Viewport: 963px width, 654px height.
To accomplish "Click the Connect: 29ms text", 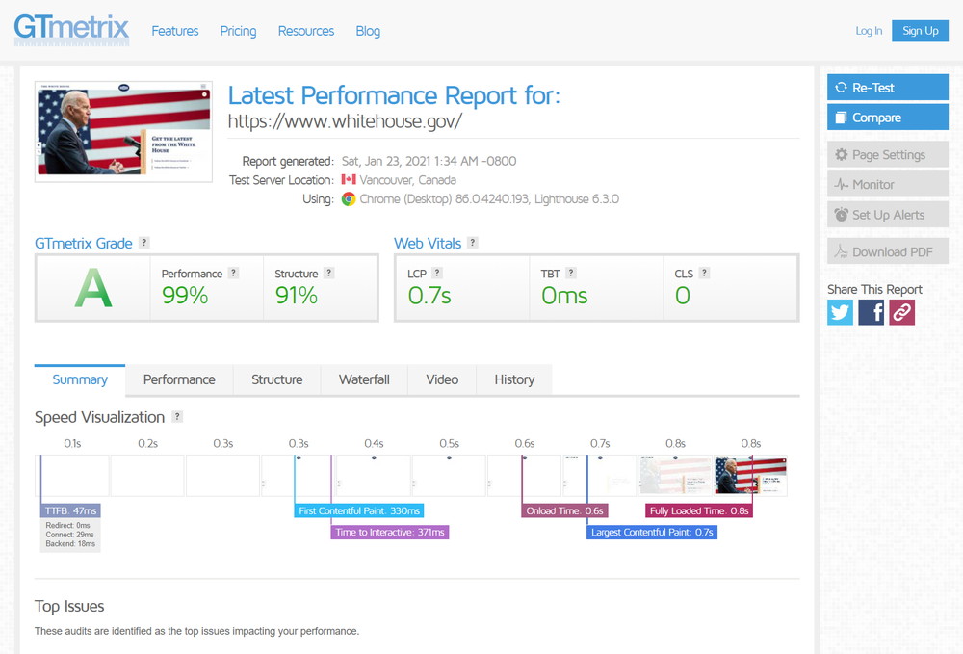I will click(x=70, y=535).
